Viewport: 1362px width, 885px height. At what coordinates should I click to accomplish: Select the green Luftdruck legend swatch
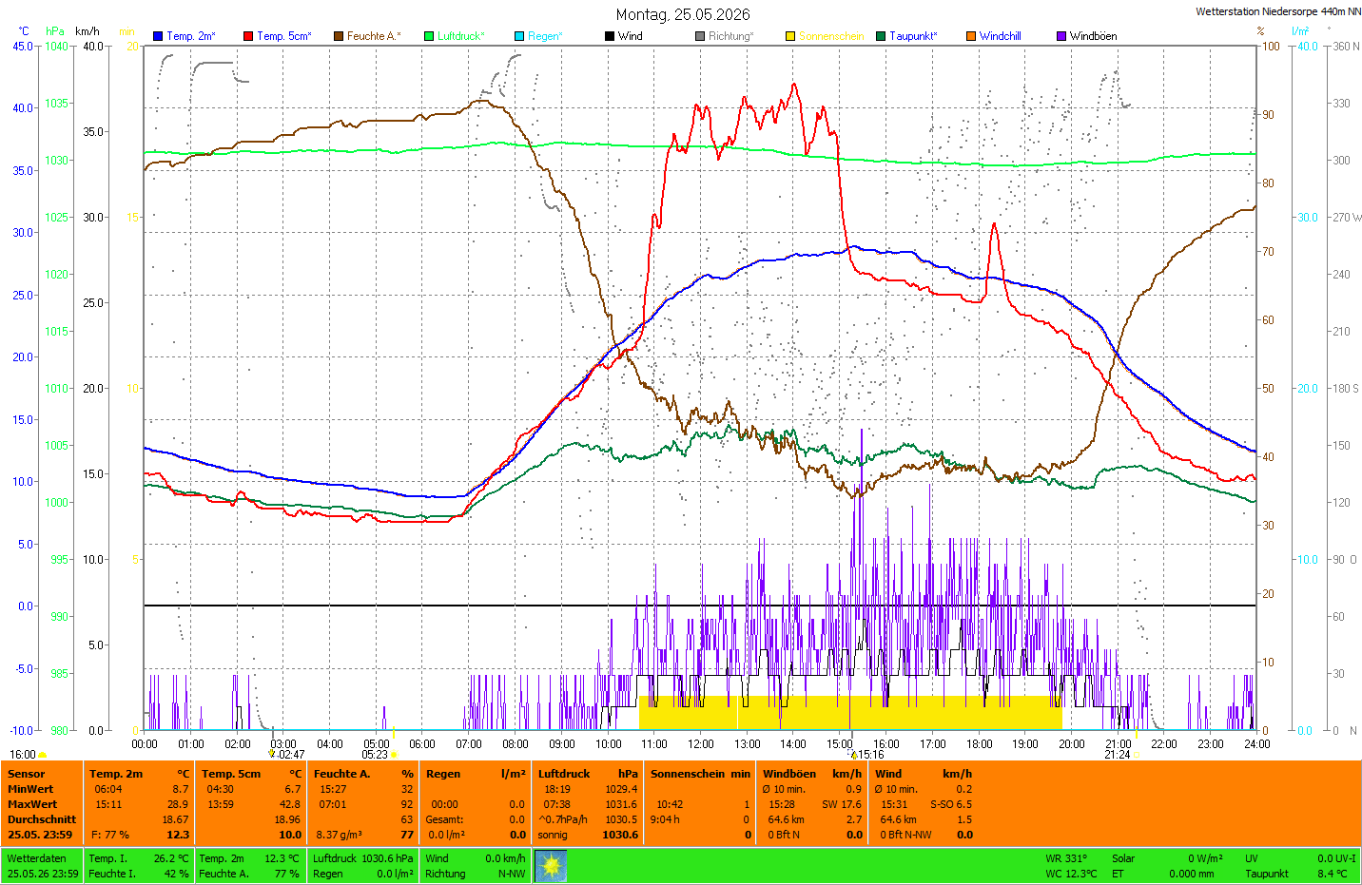click(429, 36)
